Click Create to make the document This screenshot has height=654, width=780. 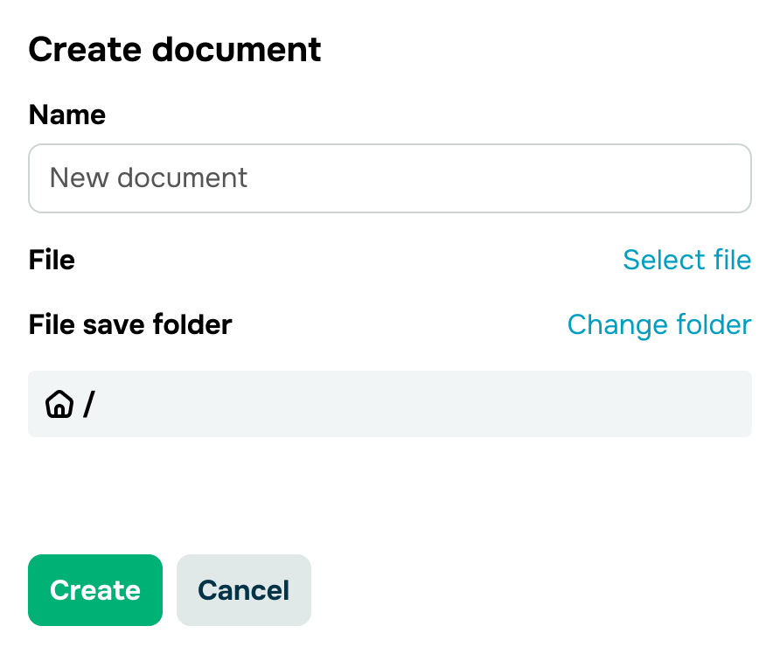pos(95,590)
